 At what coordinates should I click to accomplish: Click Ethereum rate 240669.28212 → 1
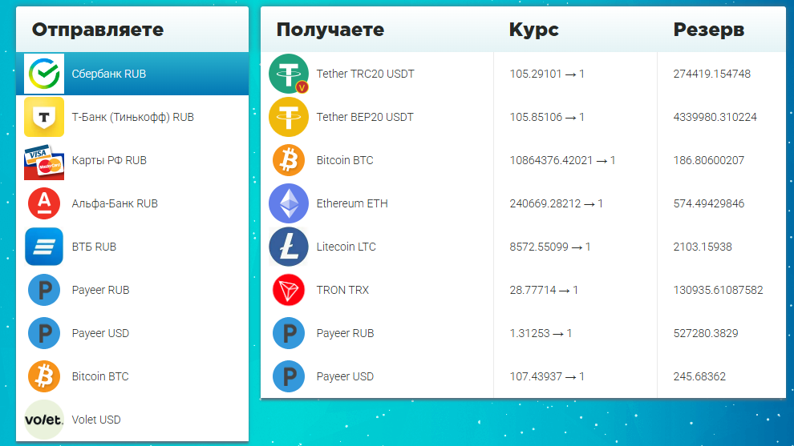tap(556, 203)
